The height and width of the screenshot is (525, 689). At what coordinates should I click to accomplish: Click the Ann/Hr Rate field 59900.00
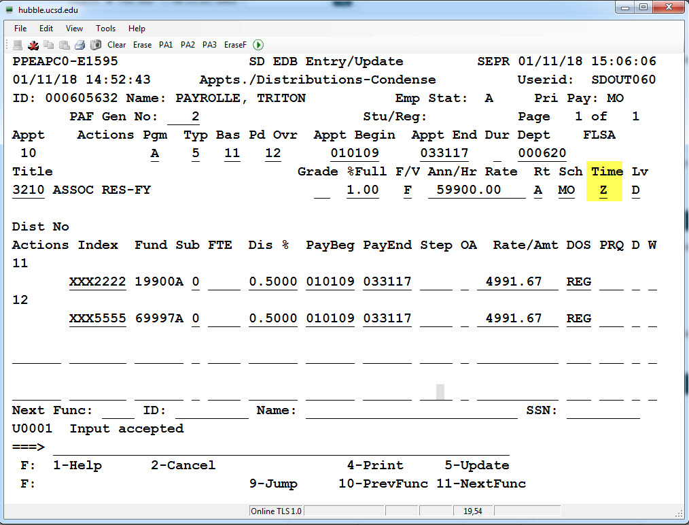coord(477,190)
